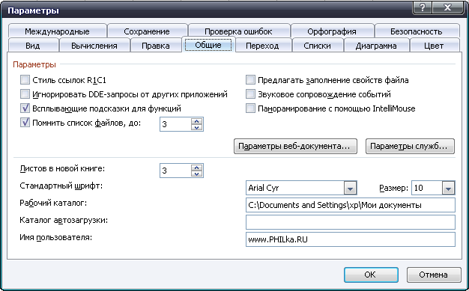The image size is (469, 291).
Task: Click the Каталог автозагрузки empty field
Action: (x=351, y=222)
